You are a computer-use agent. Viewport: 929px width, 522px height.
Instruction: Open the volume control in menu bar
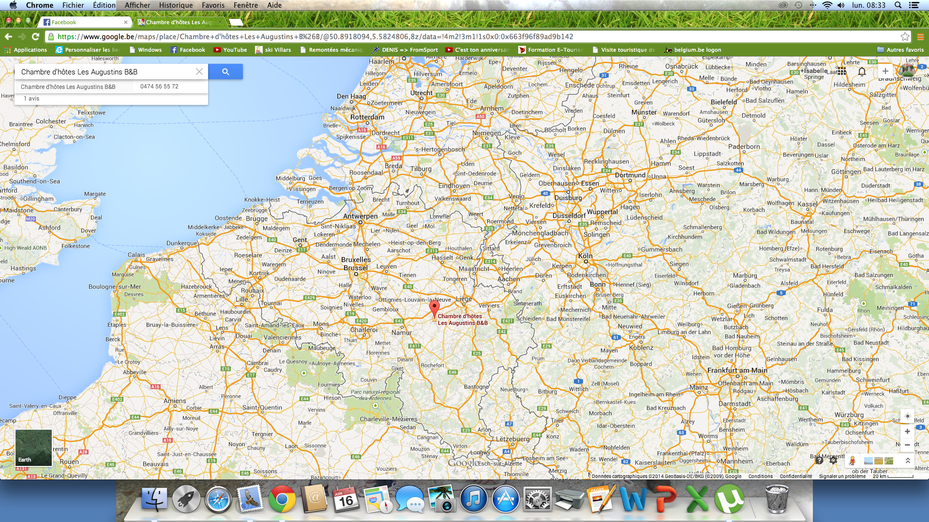tap(841, 5)
